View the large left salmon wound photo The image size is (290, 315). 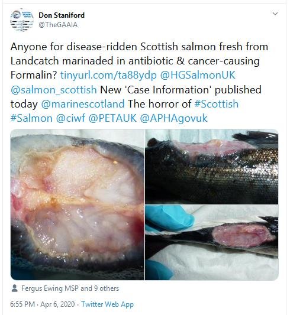[78, 204]
